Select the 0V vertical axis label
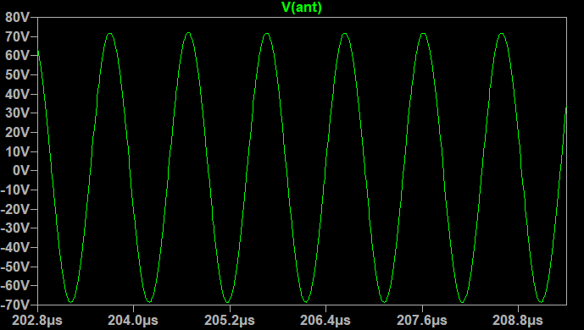This screenshot has height=330, width=584. point(21,171)
